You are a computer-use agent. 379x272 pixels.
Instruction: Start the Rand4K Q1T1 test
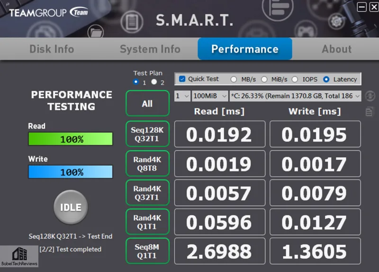[x=147, y=222]
